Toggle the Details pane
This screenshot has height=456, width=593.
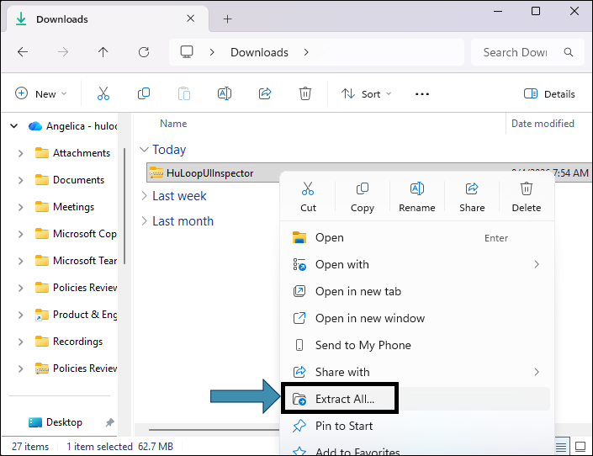pos(549,94)
